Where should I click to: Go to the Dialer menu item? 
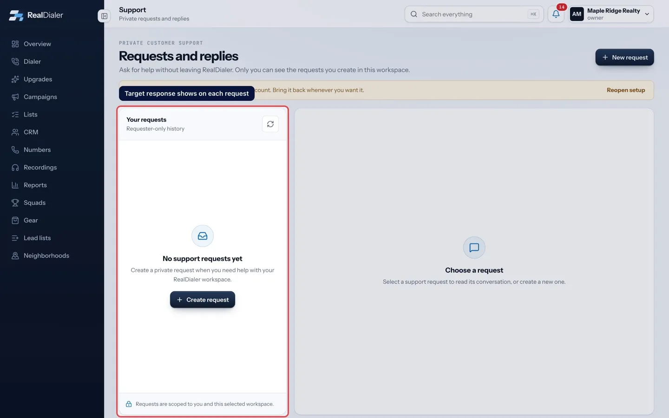[52, 62]
